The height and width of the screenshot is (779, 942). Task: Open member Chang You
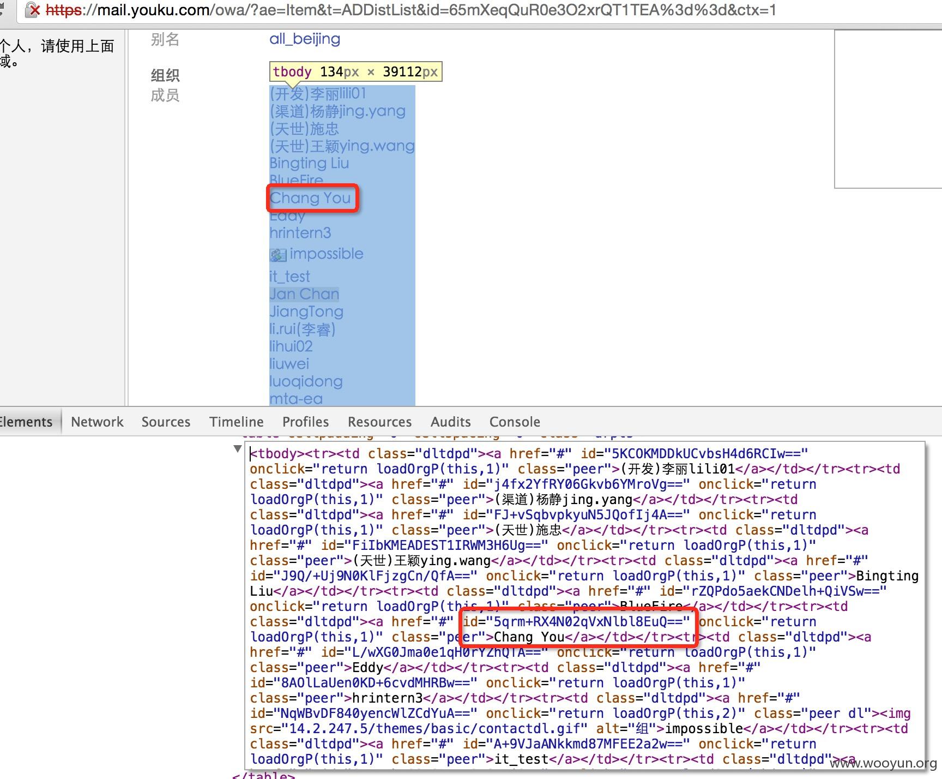coord(310,197)
